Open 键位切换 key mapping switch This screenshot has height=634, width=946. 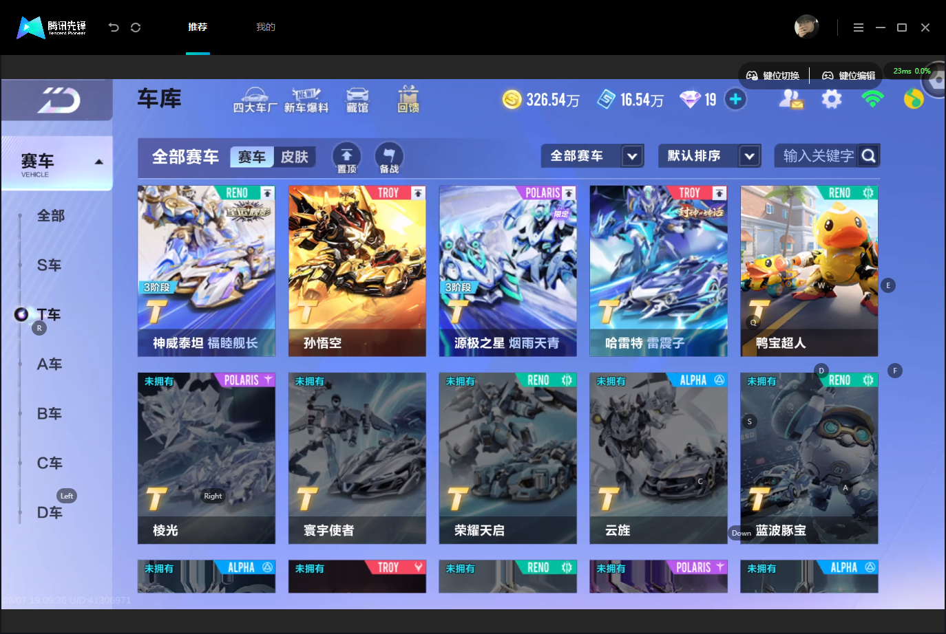coord(772,76)
